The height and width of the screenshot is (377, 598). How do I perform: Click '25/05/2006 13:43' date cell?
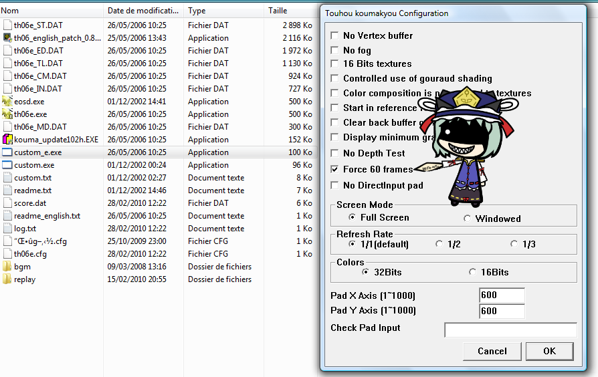137,37
